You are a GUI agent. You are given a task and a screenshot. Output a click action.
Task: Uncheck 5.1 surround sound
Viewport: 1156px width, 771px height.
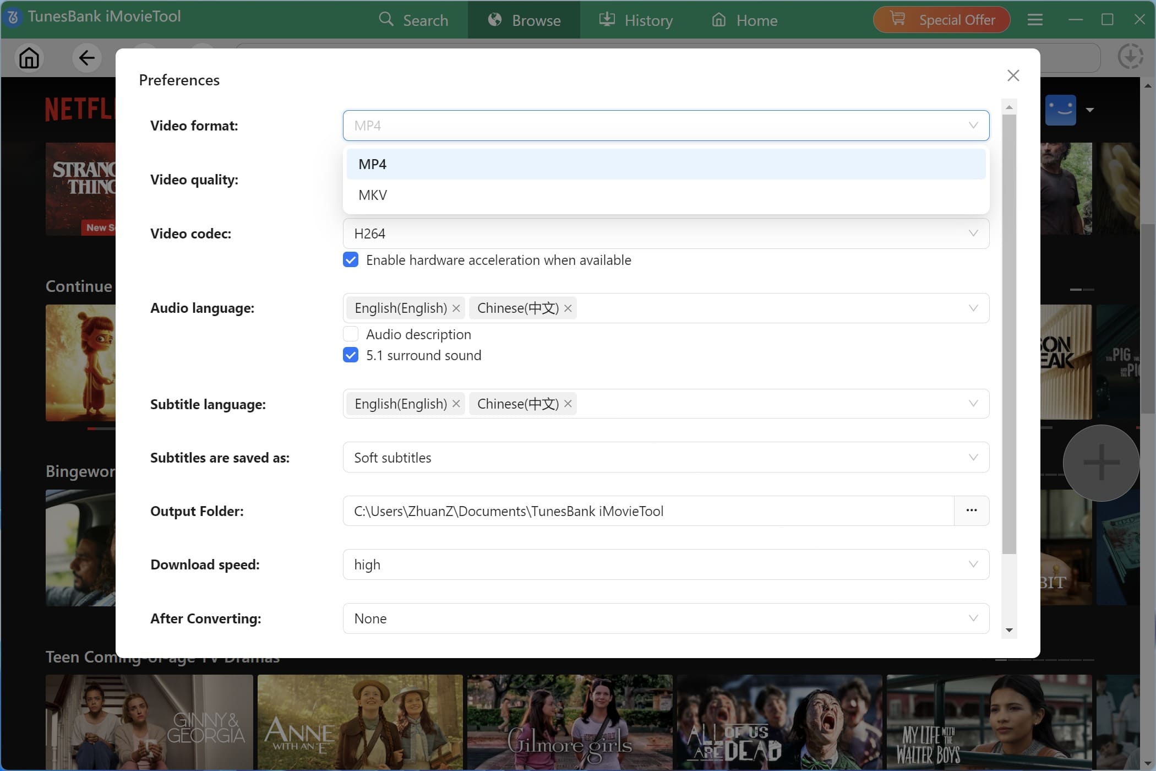pos(351,355)
